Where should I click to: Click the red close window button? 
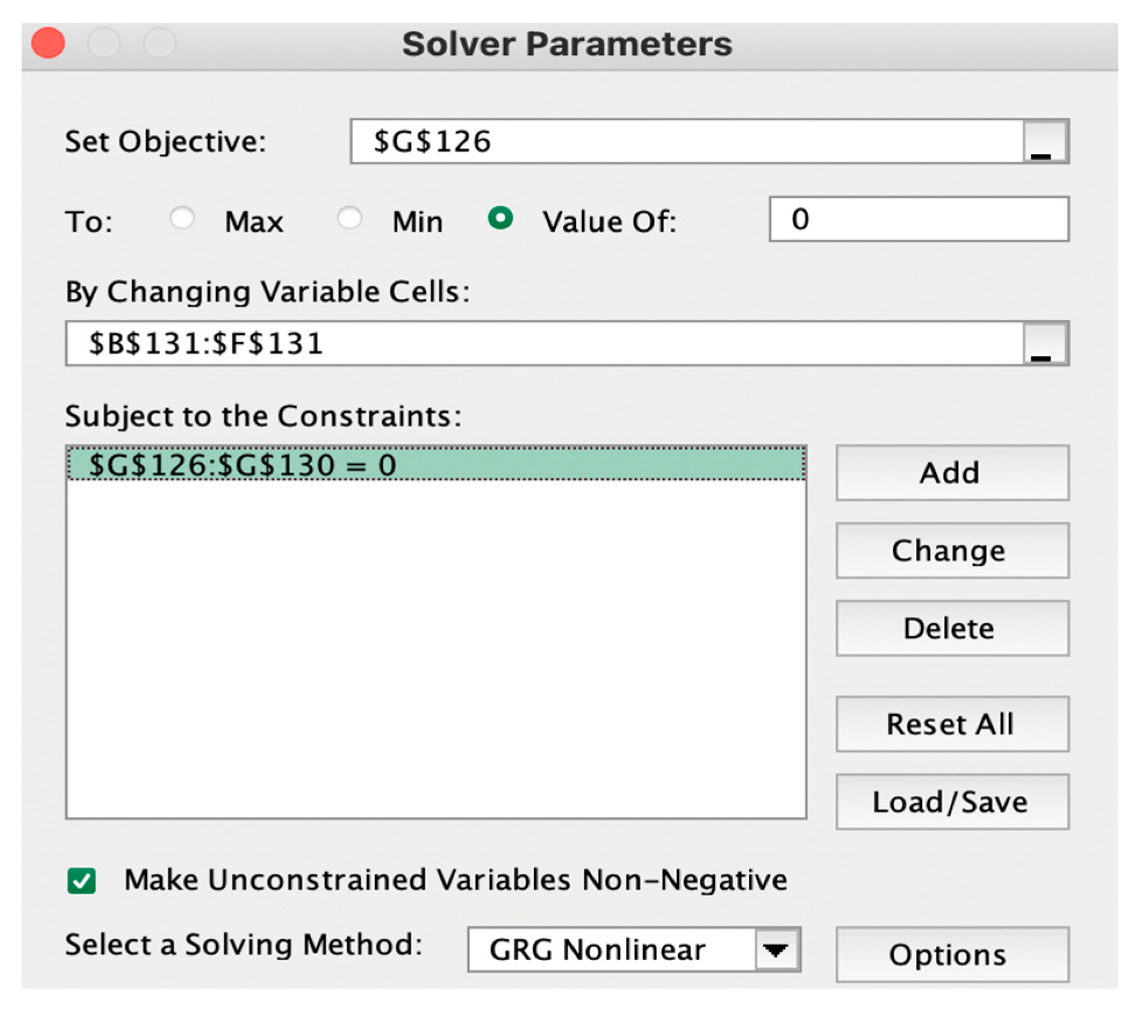coord(48,43)
